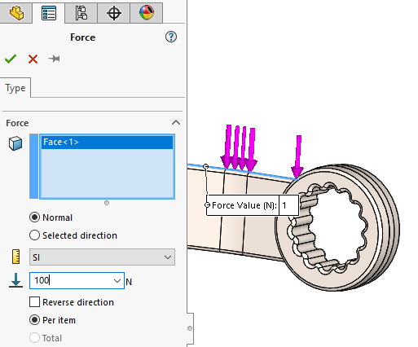This screenshot has height=347, width=418.
Task: Collapse the Force section chevron
Action: pos(176,122)
